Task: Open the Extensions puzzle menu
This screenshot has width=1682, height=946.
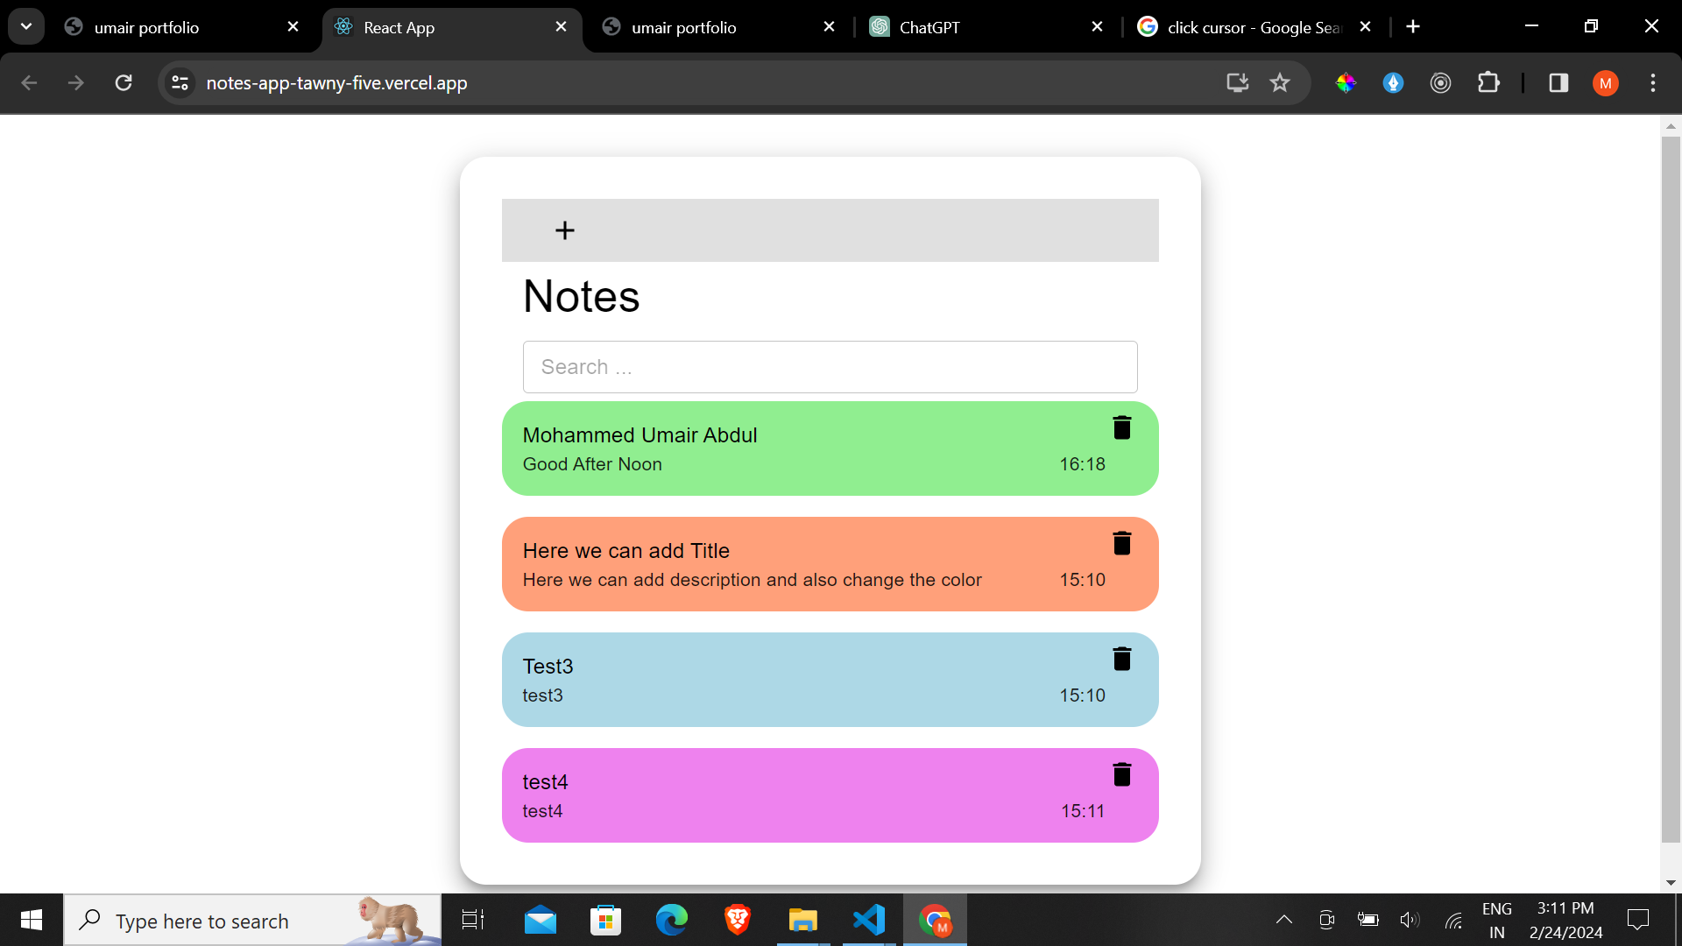Action: [x=1488, y=83]
